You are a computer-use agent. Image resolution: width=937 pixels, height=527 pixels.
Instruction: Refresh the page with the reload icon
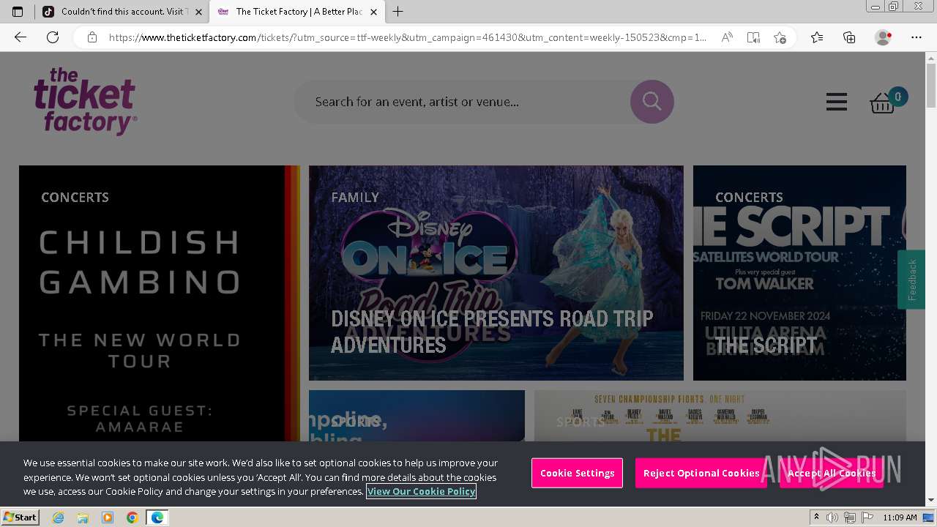pos(53,37)
